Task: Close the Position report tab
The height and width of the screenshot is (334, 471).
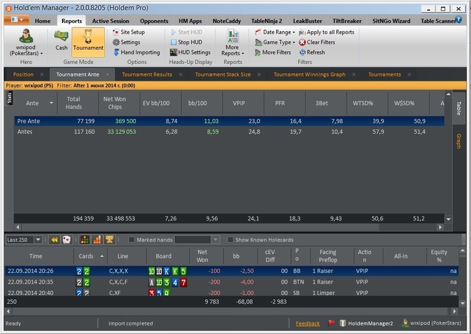Action: (x=42, y=75)
